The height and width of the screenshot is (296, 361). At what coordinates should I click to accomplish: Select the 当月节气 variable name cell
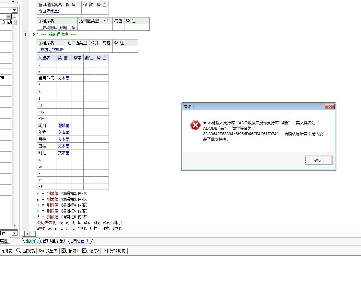pos(46,78)
